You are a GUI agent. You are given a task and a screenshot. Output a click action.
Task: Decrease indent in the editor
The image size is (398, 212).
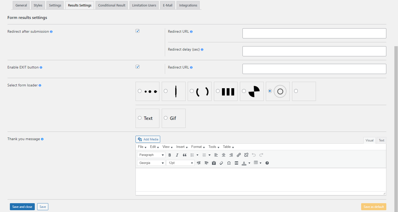(199, 163)
